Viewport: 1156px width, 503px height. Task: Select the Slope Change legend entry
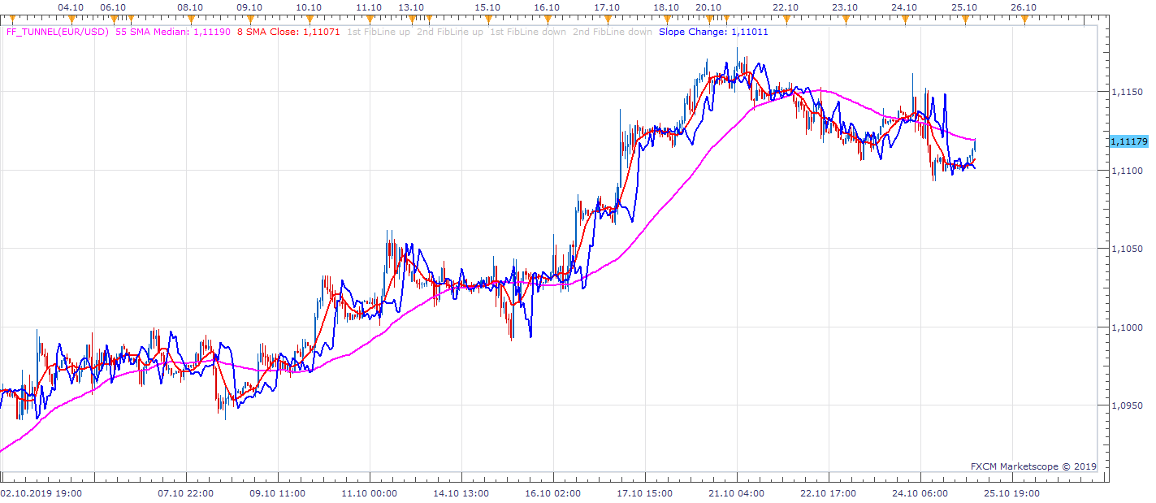pyautogui.click(x=713, y=32)
